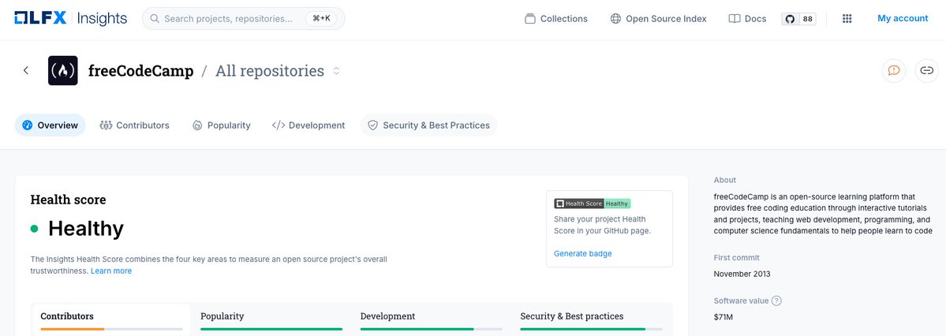This screenshot has width=946, height=336.
Task: Click the report issue speech bubble icon
Action: click(894, 70)
